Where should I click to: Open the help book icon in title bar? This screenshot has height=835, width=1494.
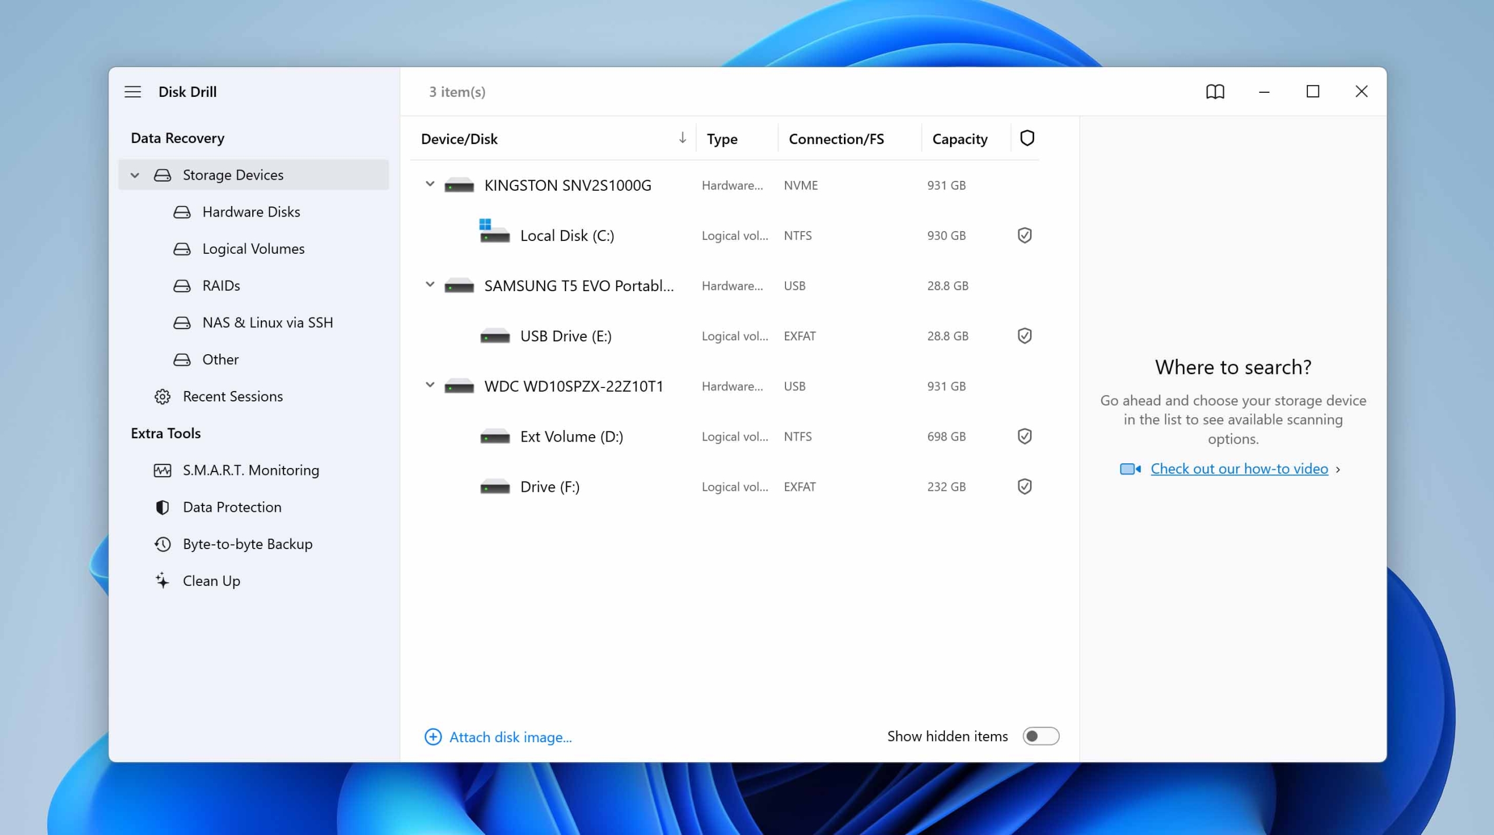1215,92
